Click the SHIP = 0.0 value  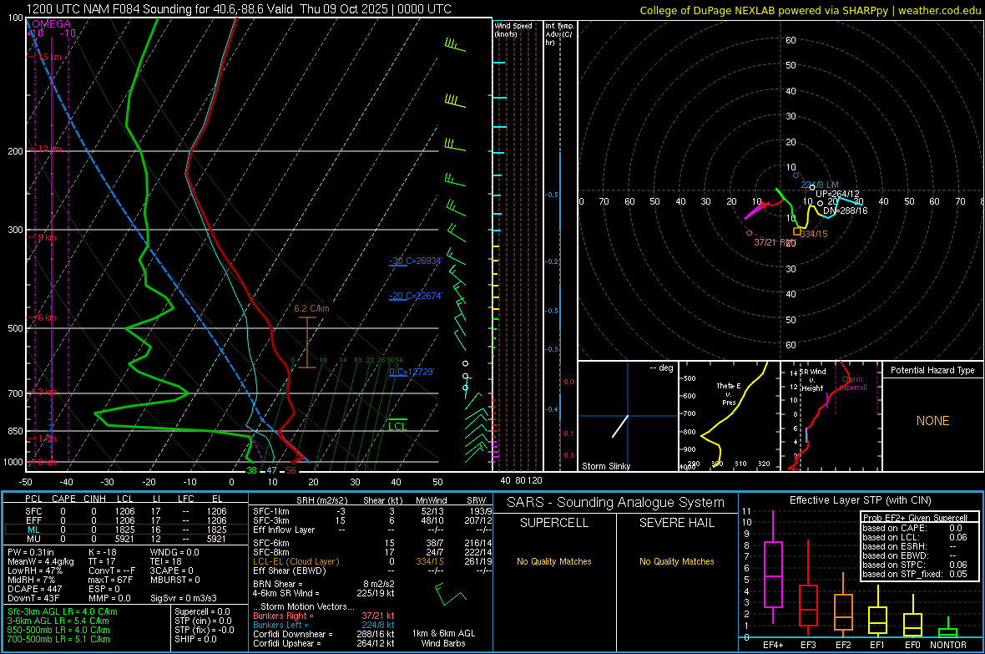click(x=195, y=639)
